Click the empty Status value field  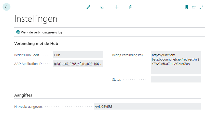(176, 79)
